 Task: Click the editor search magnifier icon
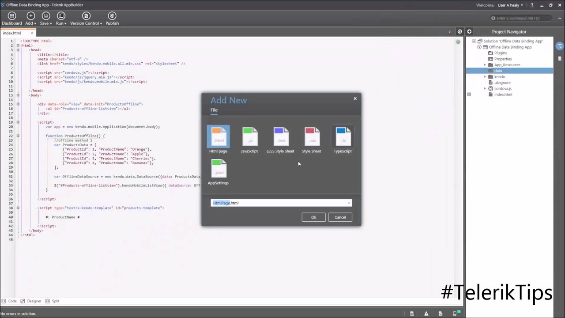pos(460,32)
